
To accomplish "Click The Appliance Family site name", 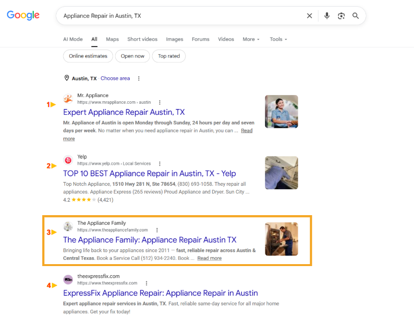I will pyautogui.click(x=102, y=223).
